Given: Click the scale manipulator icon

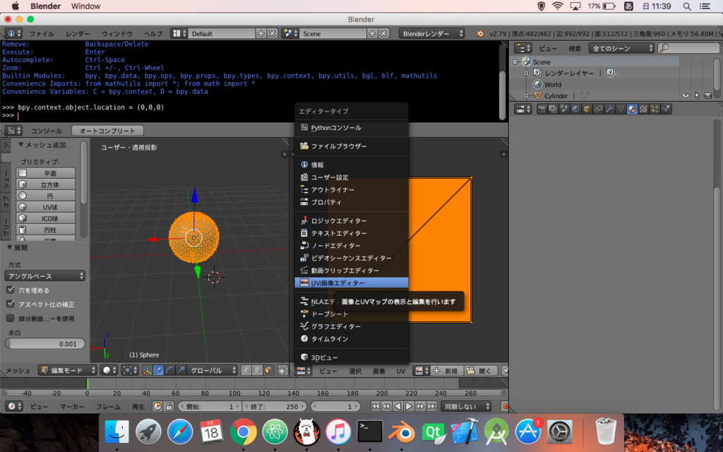Looking at the screenshot, I should tap(181, 370).
